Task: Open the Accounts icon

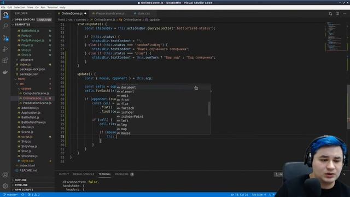Action: tap(5, 175)
